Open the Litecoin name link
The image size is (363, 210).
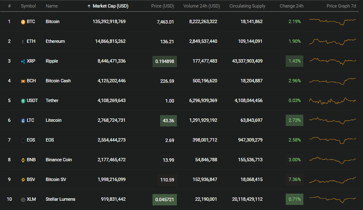point(53,120)
